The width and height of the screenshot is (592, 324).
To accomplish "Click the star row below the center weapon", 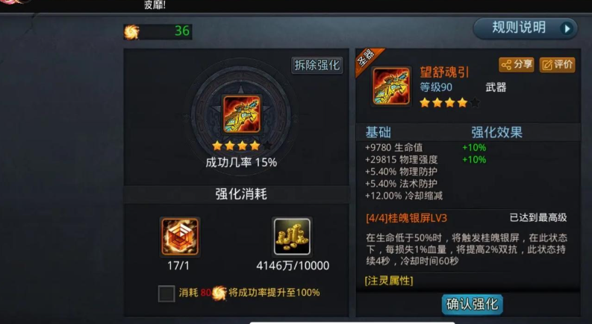I will tap(242, 146).
